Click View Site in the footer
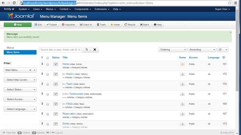The image size is (241, 135). 9,133
